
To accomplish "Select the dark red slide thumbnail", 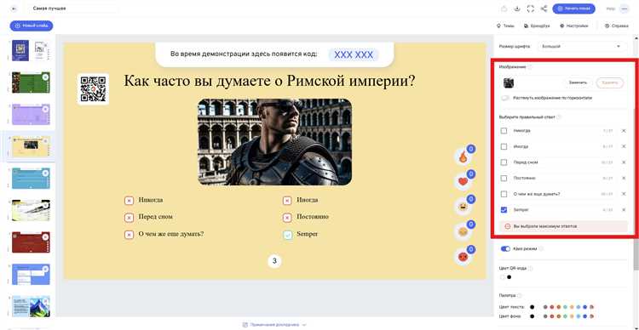I will click(31, 242).
